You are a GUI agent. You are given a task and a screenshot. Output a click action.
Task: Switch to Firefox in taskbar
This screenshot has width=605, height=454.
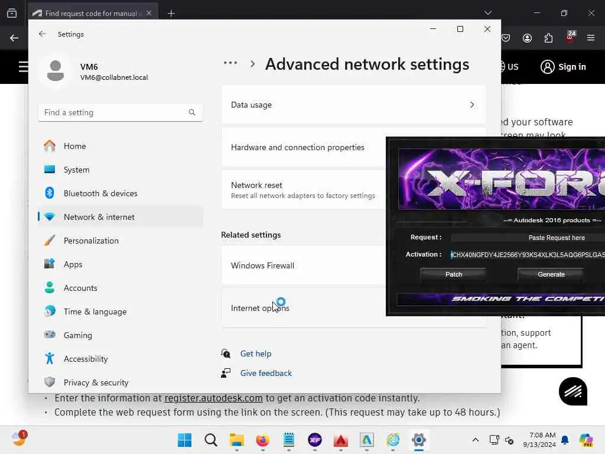263,440
